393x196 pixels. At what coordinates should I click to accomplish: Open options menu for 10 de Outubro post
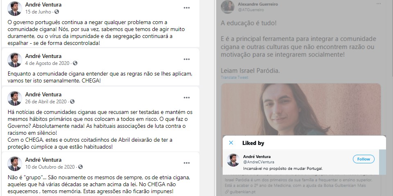pyautogui.click(x=187, y=163)
